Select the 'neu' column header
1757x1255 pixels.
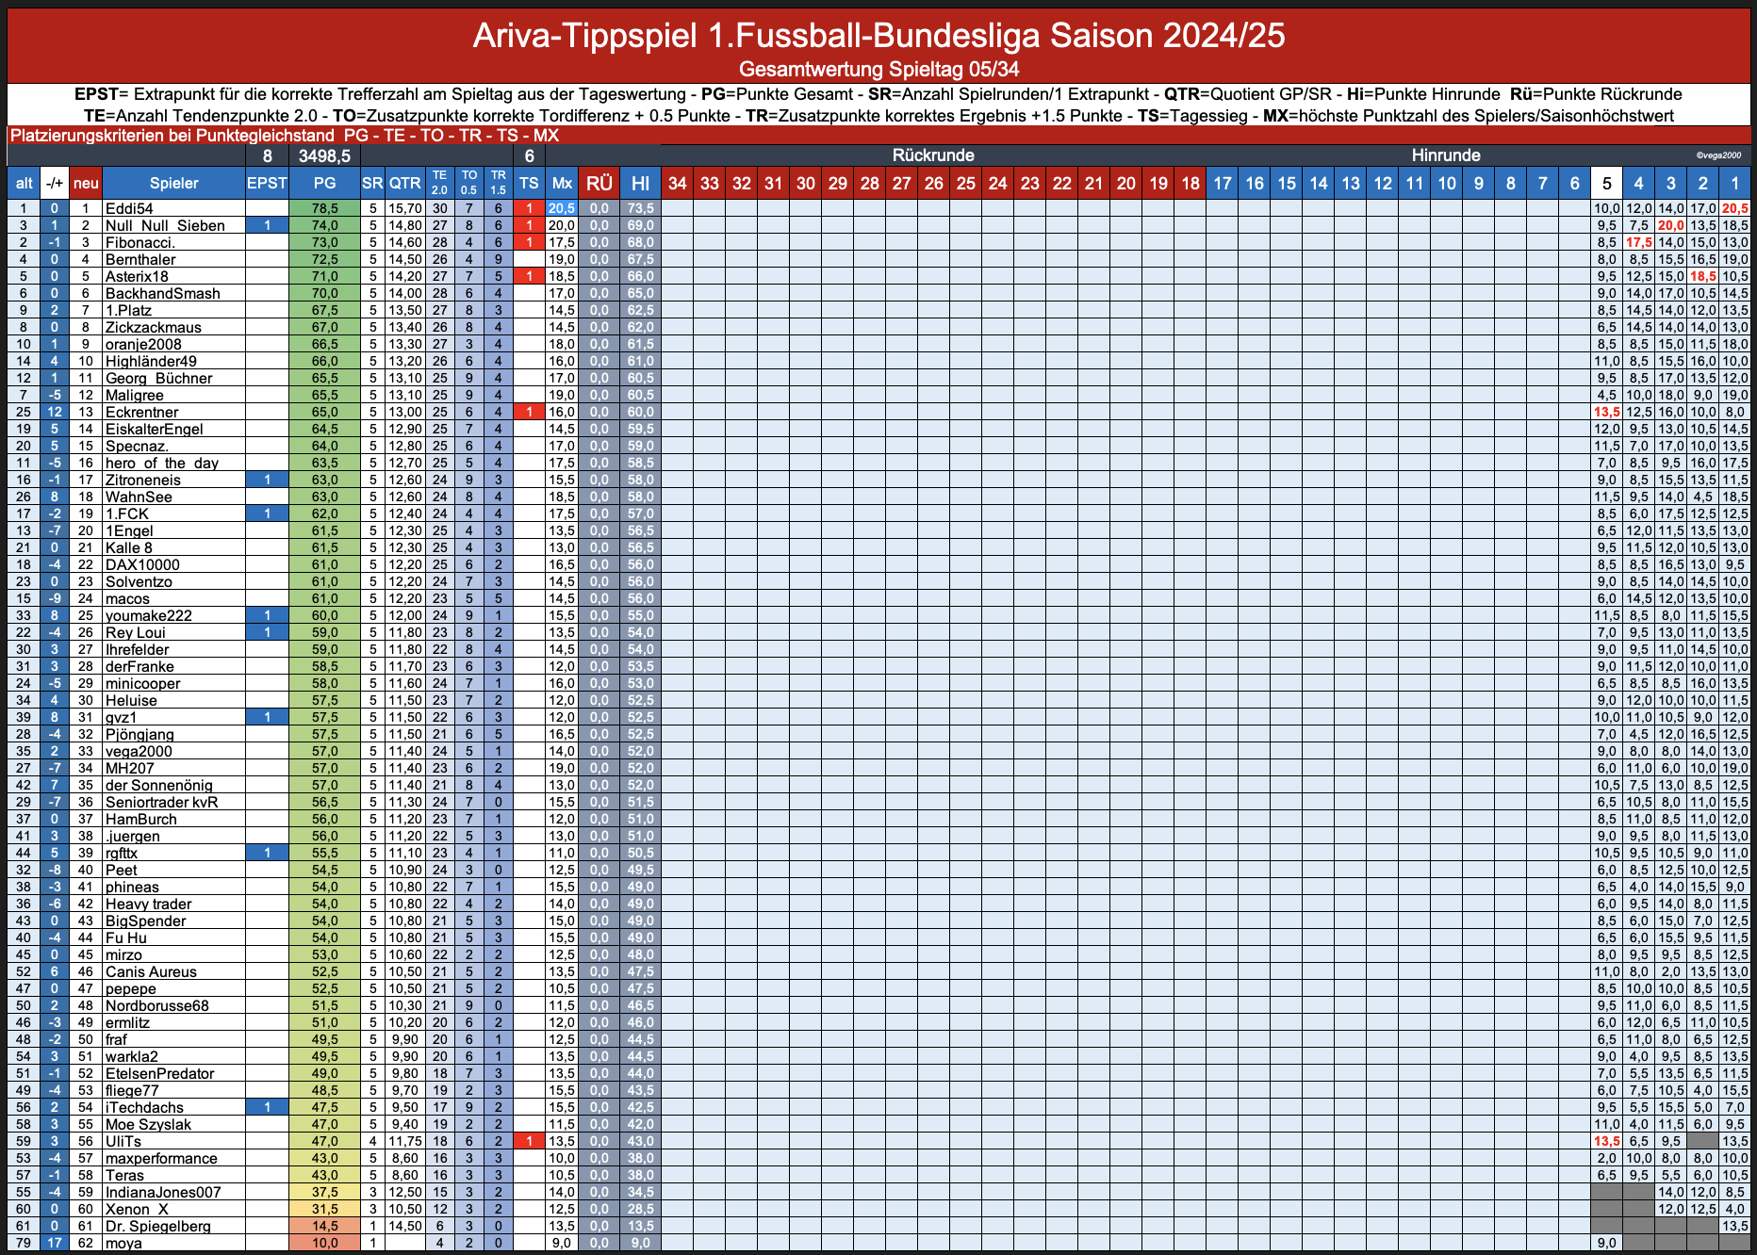[x=86, y=183]
